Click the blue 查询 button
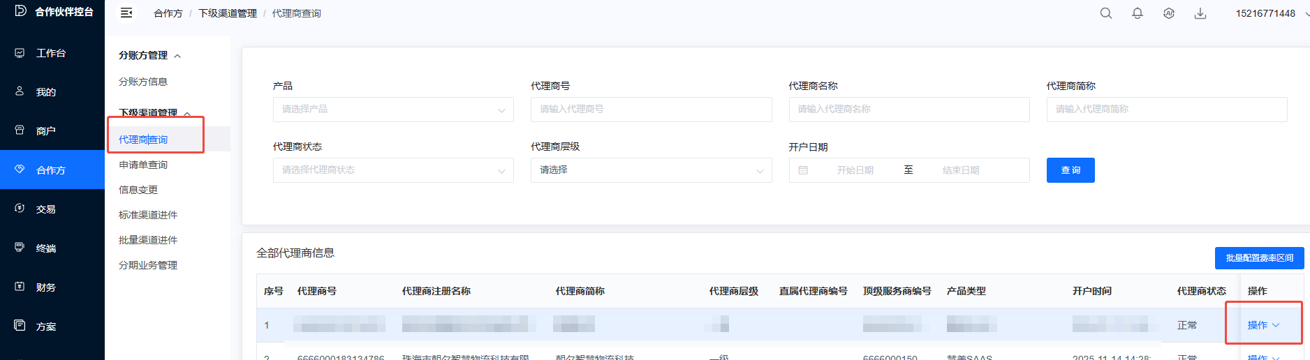The image size is (1310, 360). [1070, 170]
